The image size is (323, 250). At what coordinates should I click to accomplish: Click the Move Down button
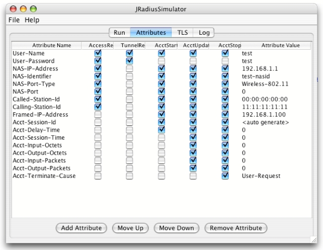click(x=176, y=228)
